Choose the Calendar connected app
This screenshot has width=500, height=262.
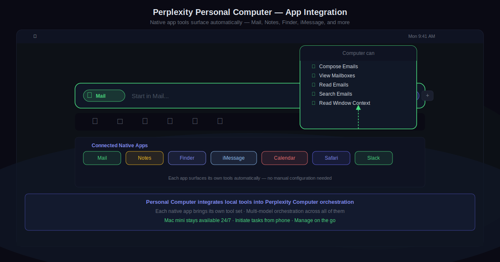[x=285, y=158]
